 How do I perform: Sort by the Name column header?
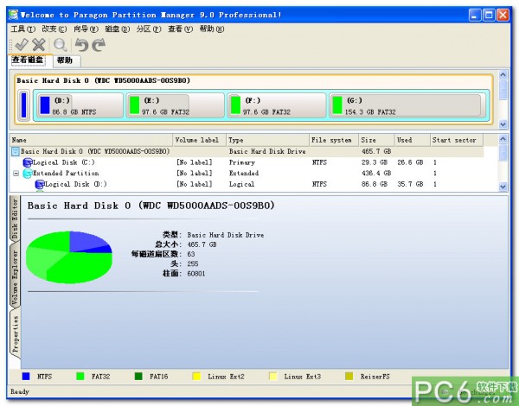point(91,140)
